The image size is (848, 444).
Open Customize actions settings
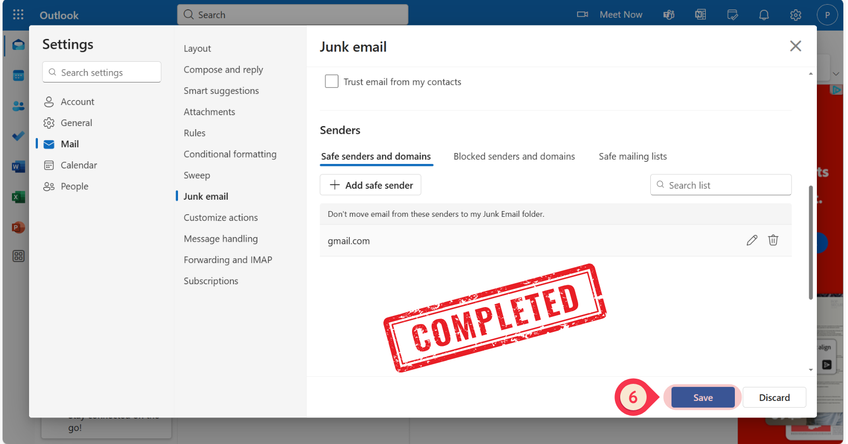coord(221,218)
